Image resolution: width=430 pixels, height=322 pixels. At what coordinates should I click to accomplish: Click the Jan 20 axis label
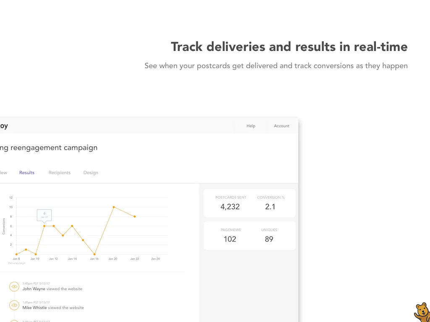[x=113, y=259]
